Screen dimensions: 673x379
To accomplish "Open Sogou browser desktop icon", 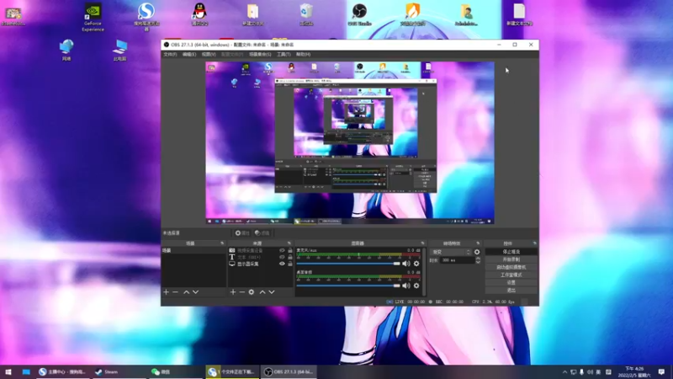I will [146, 17].
